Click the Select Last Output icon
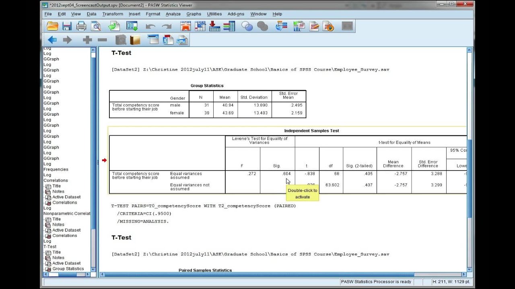Screen dimensions: 515x289 point(281,26)
